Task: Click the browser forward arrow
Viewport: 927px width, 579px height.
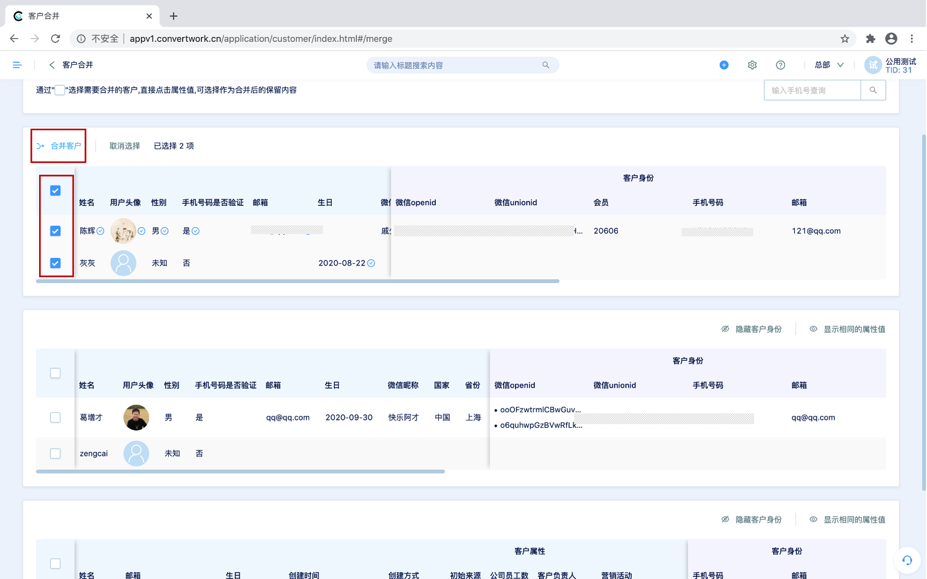Action: point(34,39)
